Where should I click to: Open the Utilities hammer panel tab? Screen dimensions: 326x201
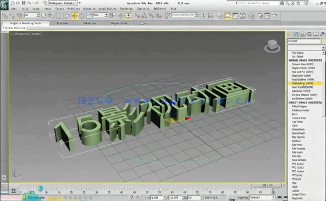click(322, 34)
